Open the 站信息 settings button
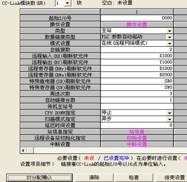Image resolution: width=187 pixels, height=182 pixels. coord(137,132)
